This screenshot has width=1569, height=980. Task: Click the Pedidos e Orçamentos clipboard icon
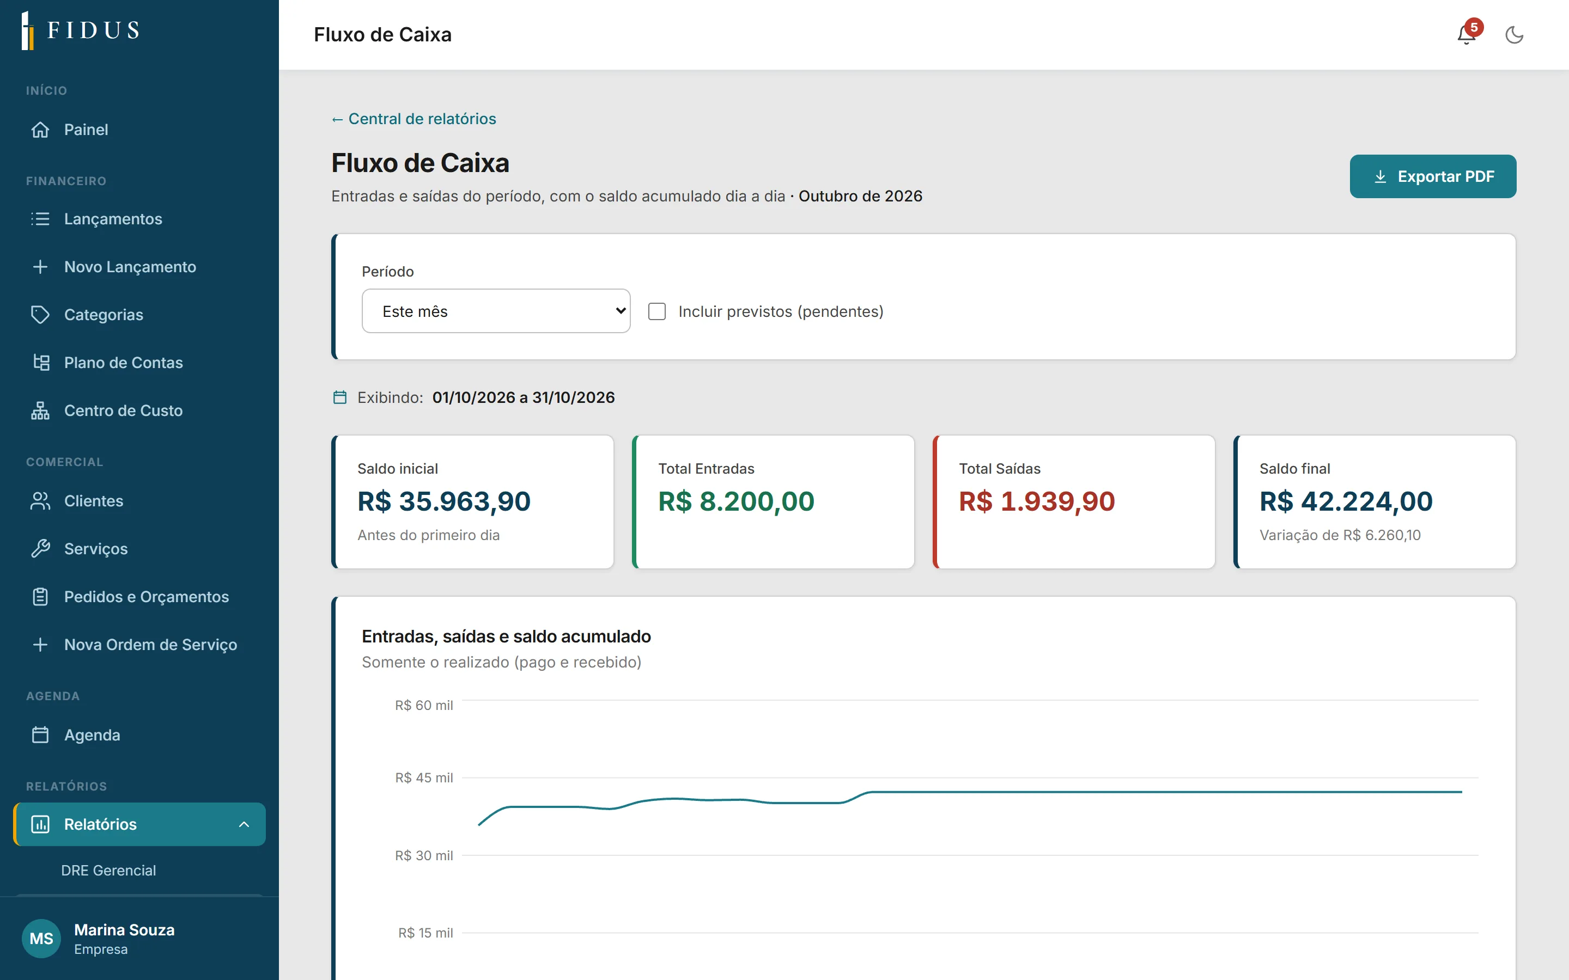pos(40,597)
